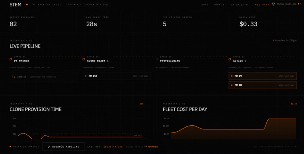Viewport: 304px width, 154px height.
Task: Open the Support link
Action: click(220, 5)
